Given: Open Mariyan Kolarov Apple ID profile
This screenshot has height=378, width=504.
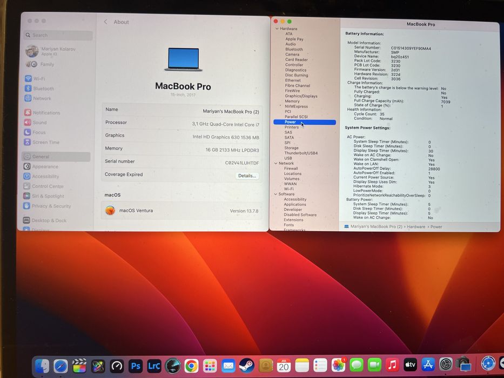Looking at the screenshot, I should pyautogui.click(x=51, y=51).
